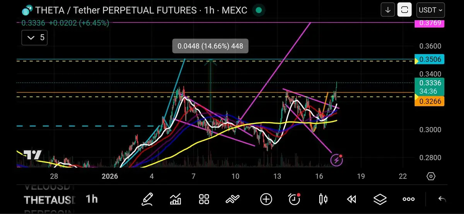Open chart settings hexagon icon
The image size is (464, 214).
(431, 177)
